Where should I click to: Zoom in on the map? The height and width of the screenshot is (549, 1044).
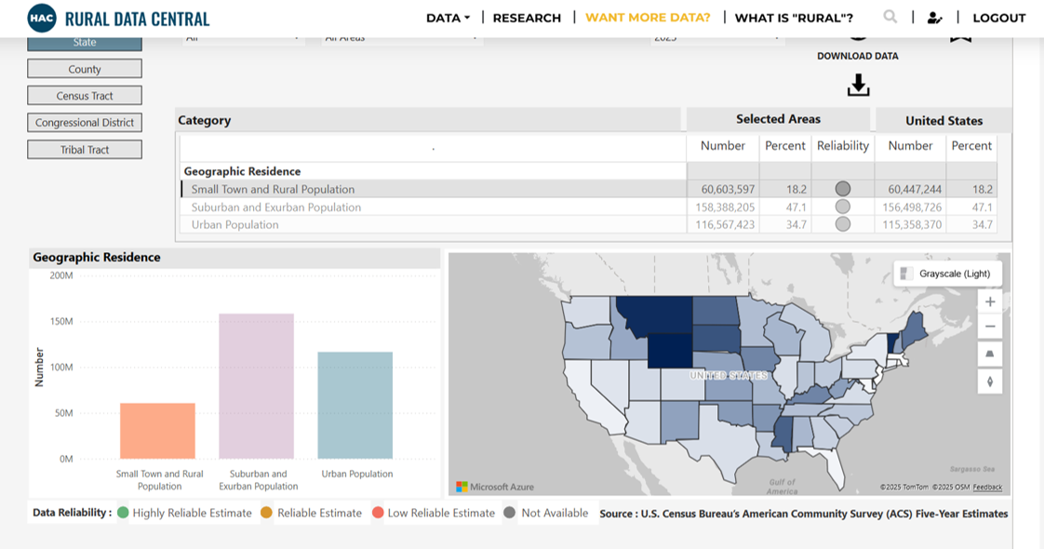pos(990,302)
